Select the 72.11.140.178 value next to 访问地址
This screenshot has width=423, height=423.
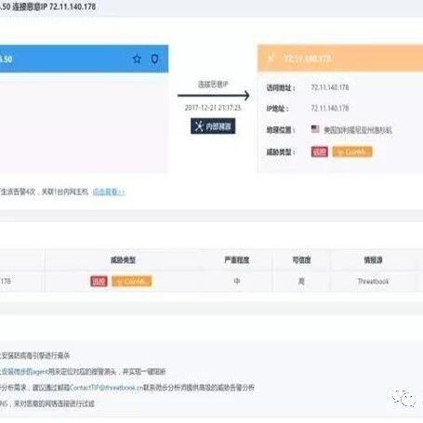[330, 87]
